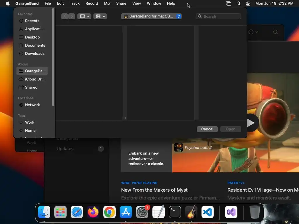Go forward with the dialog's forward arrow
This screenshot has width=299, height=224.
(x=72, y=16)
